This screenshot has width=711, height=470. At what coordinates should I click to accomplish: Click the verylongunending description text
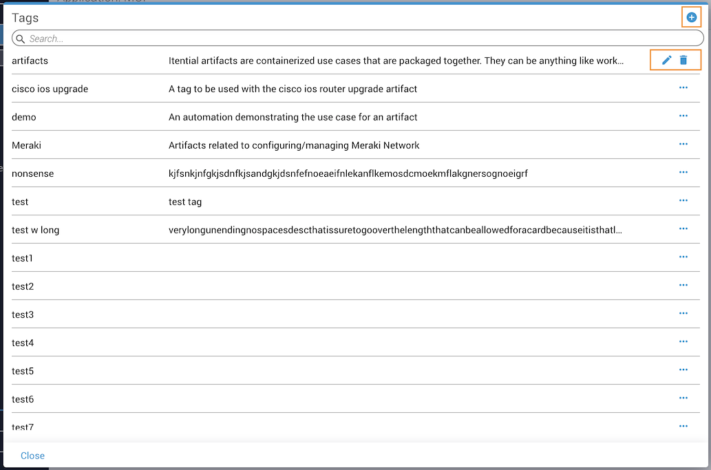(x=395, y=230)
